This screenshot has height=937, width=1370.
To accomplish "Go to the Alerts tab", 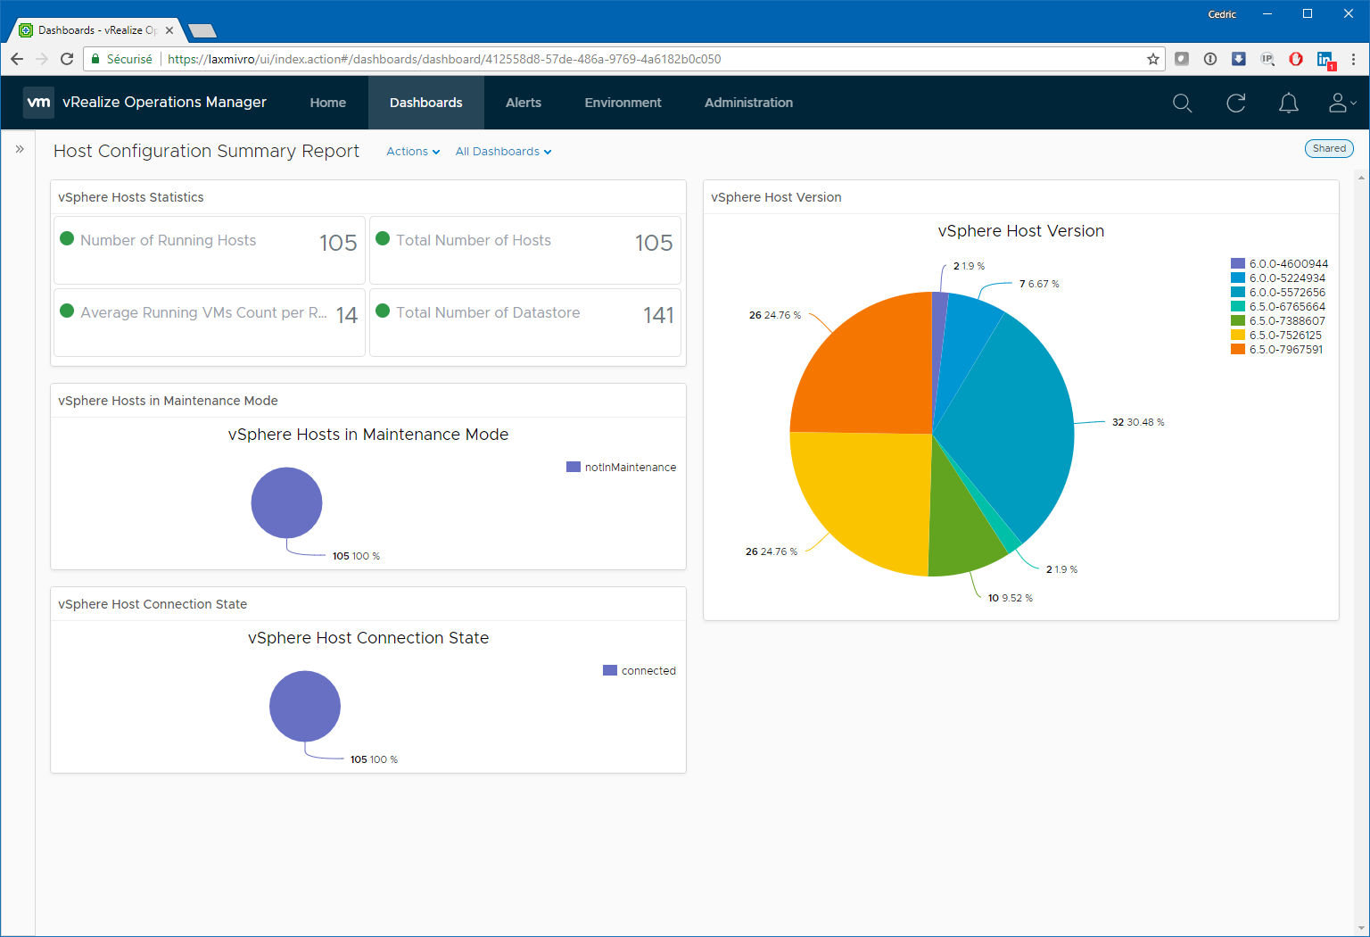I will click(524, 103).
